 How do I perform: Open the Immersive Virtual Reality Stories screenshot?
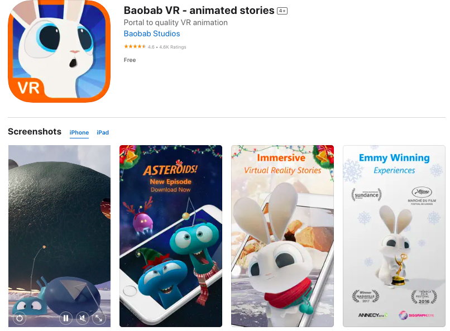(x=283, y=236)
